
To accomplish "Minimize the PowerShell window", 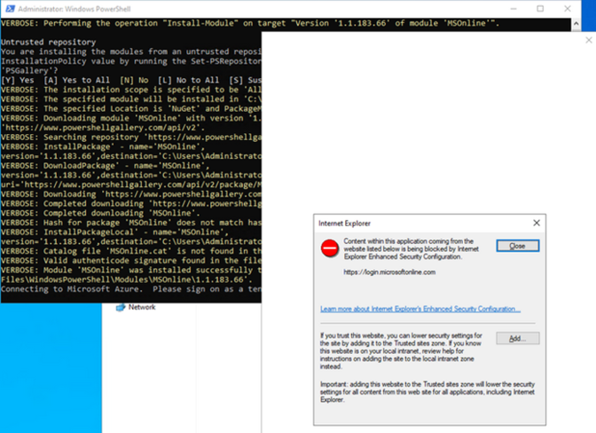I will 514,9.
